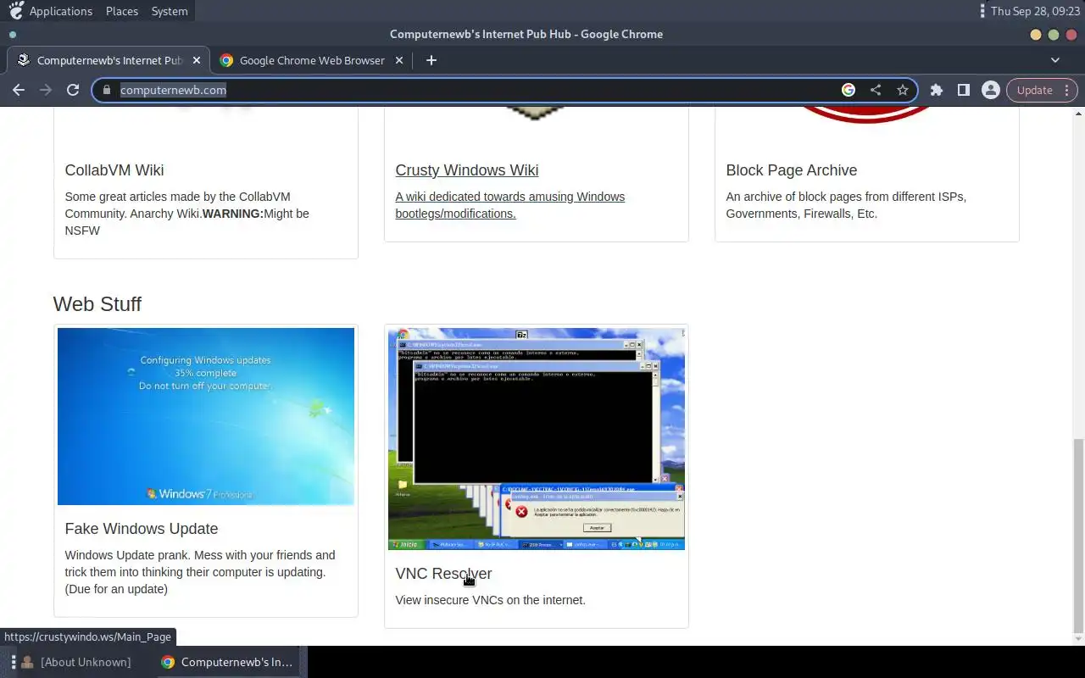Close the Google Chrome Web Browser tab
1085x678 pixels.
pyautogui.click(x=399, y=60)
